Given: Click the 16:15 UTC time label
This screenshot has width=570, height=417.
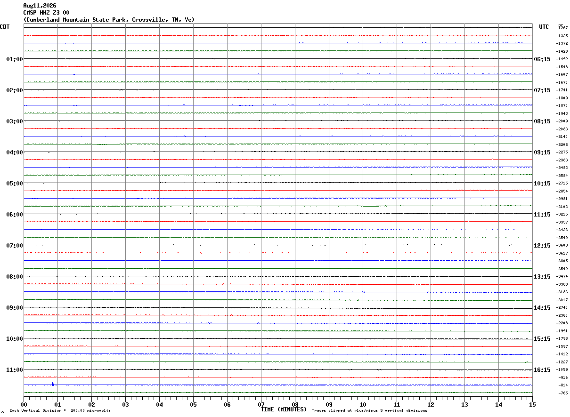Looking at the screenshot, I should pyautogui.click(x=542, y=370).
